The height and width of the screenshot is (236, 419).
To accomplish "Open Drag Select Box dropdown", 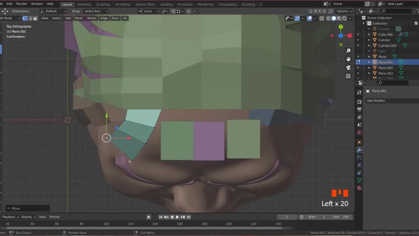I will (x=96, y=11).
